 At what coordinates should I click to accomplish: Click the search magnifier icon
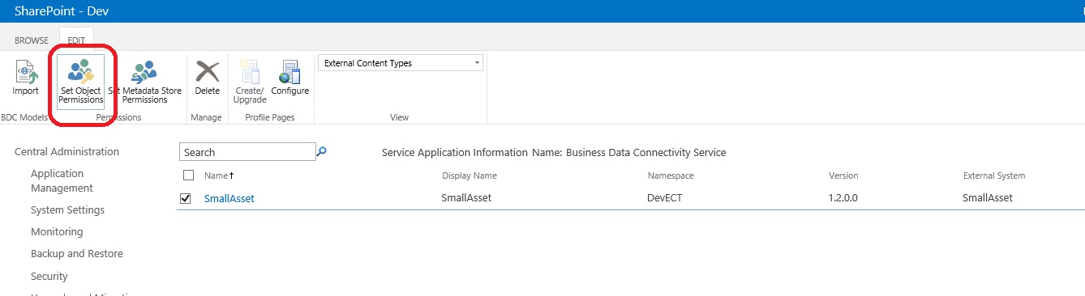(321, 151)
